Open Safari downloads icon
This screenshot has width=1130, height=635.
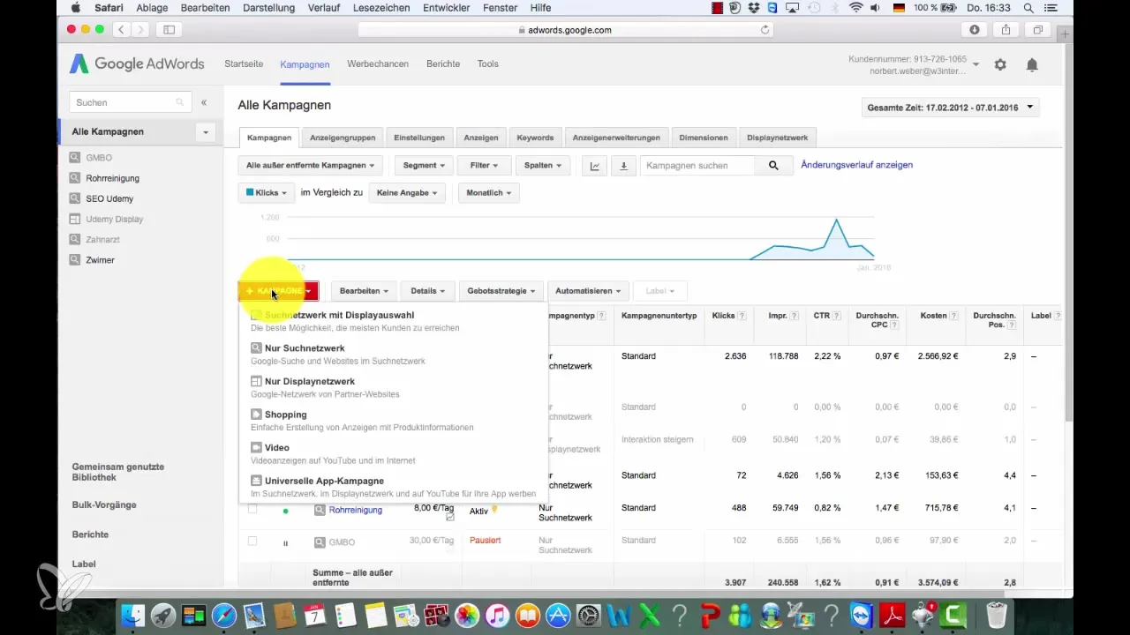click(975, 29)
